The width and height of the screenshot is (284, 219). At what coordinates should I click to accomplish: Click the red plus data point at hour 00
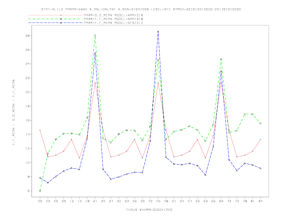[40, 130]
